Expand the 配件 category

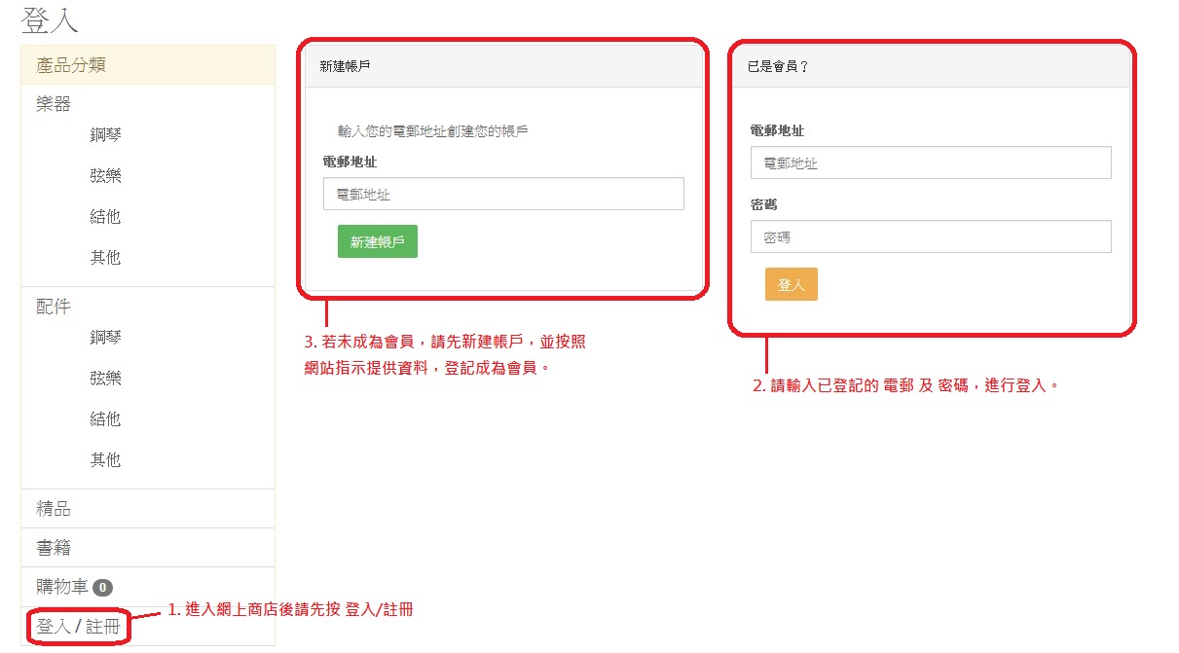(54, 307)
